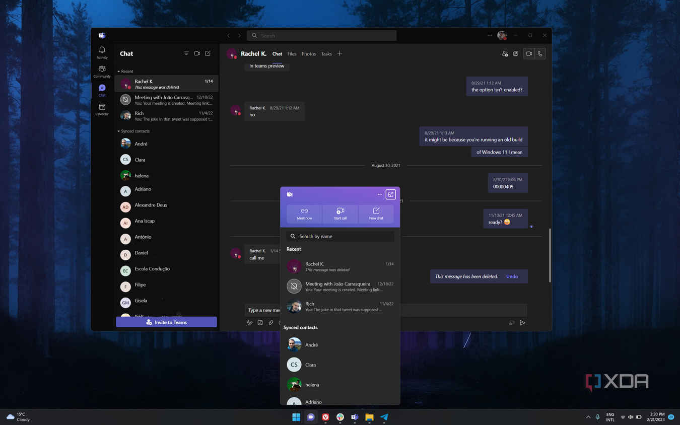Screen dimensions: 680x425
Task: Click the Search box in Teams title bar
Action: [321, 36]
